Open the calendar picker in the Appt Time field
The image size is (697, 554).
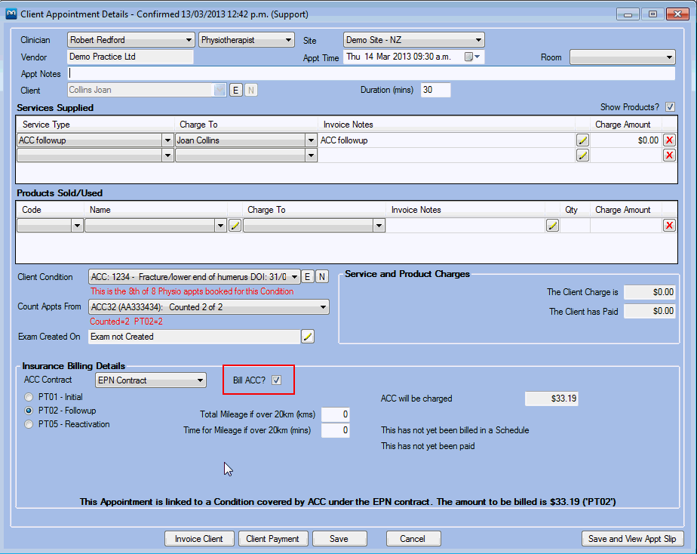click(x=469, y=57)
